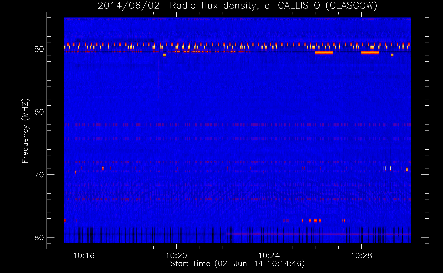Click the plot title 'Radio flux density, e-CALLISTO (GLASGOW)'
This screenshot has height=273, width=443.
tap(274, 5)
